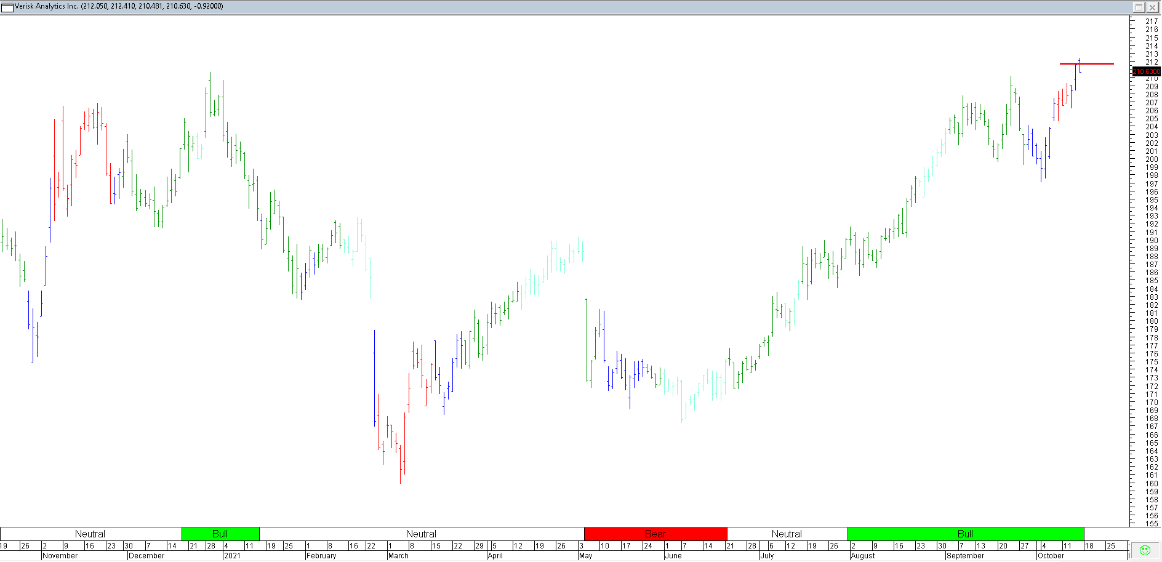Click the 200 value on price axis
This screenshot has width=1162, height=562.
(x=1152, y=159)
